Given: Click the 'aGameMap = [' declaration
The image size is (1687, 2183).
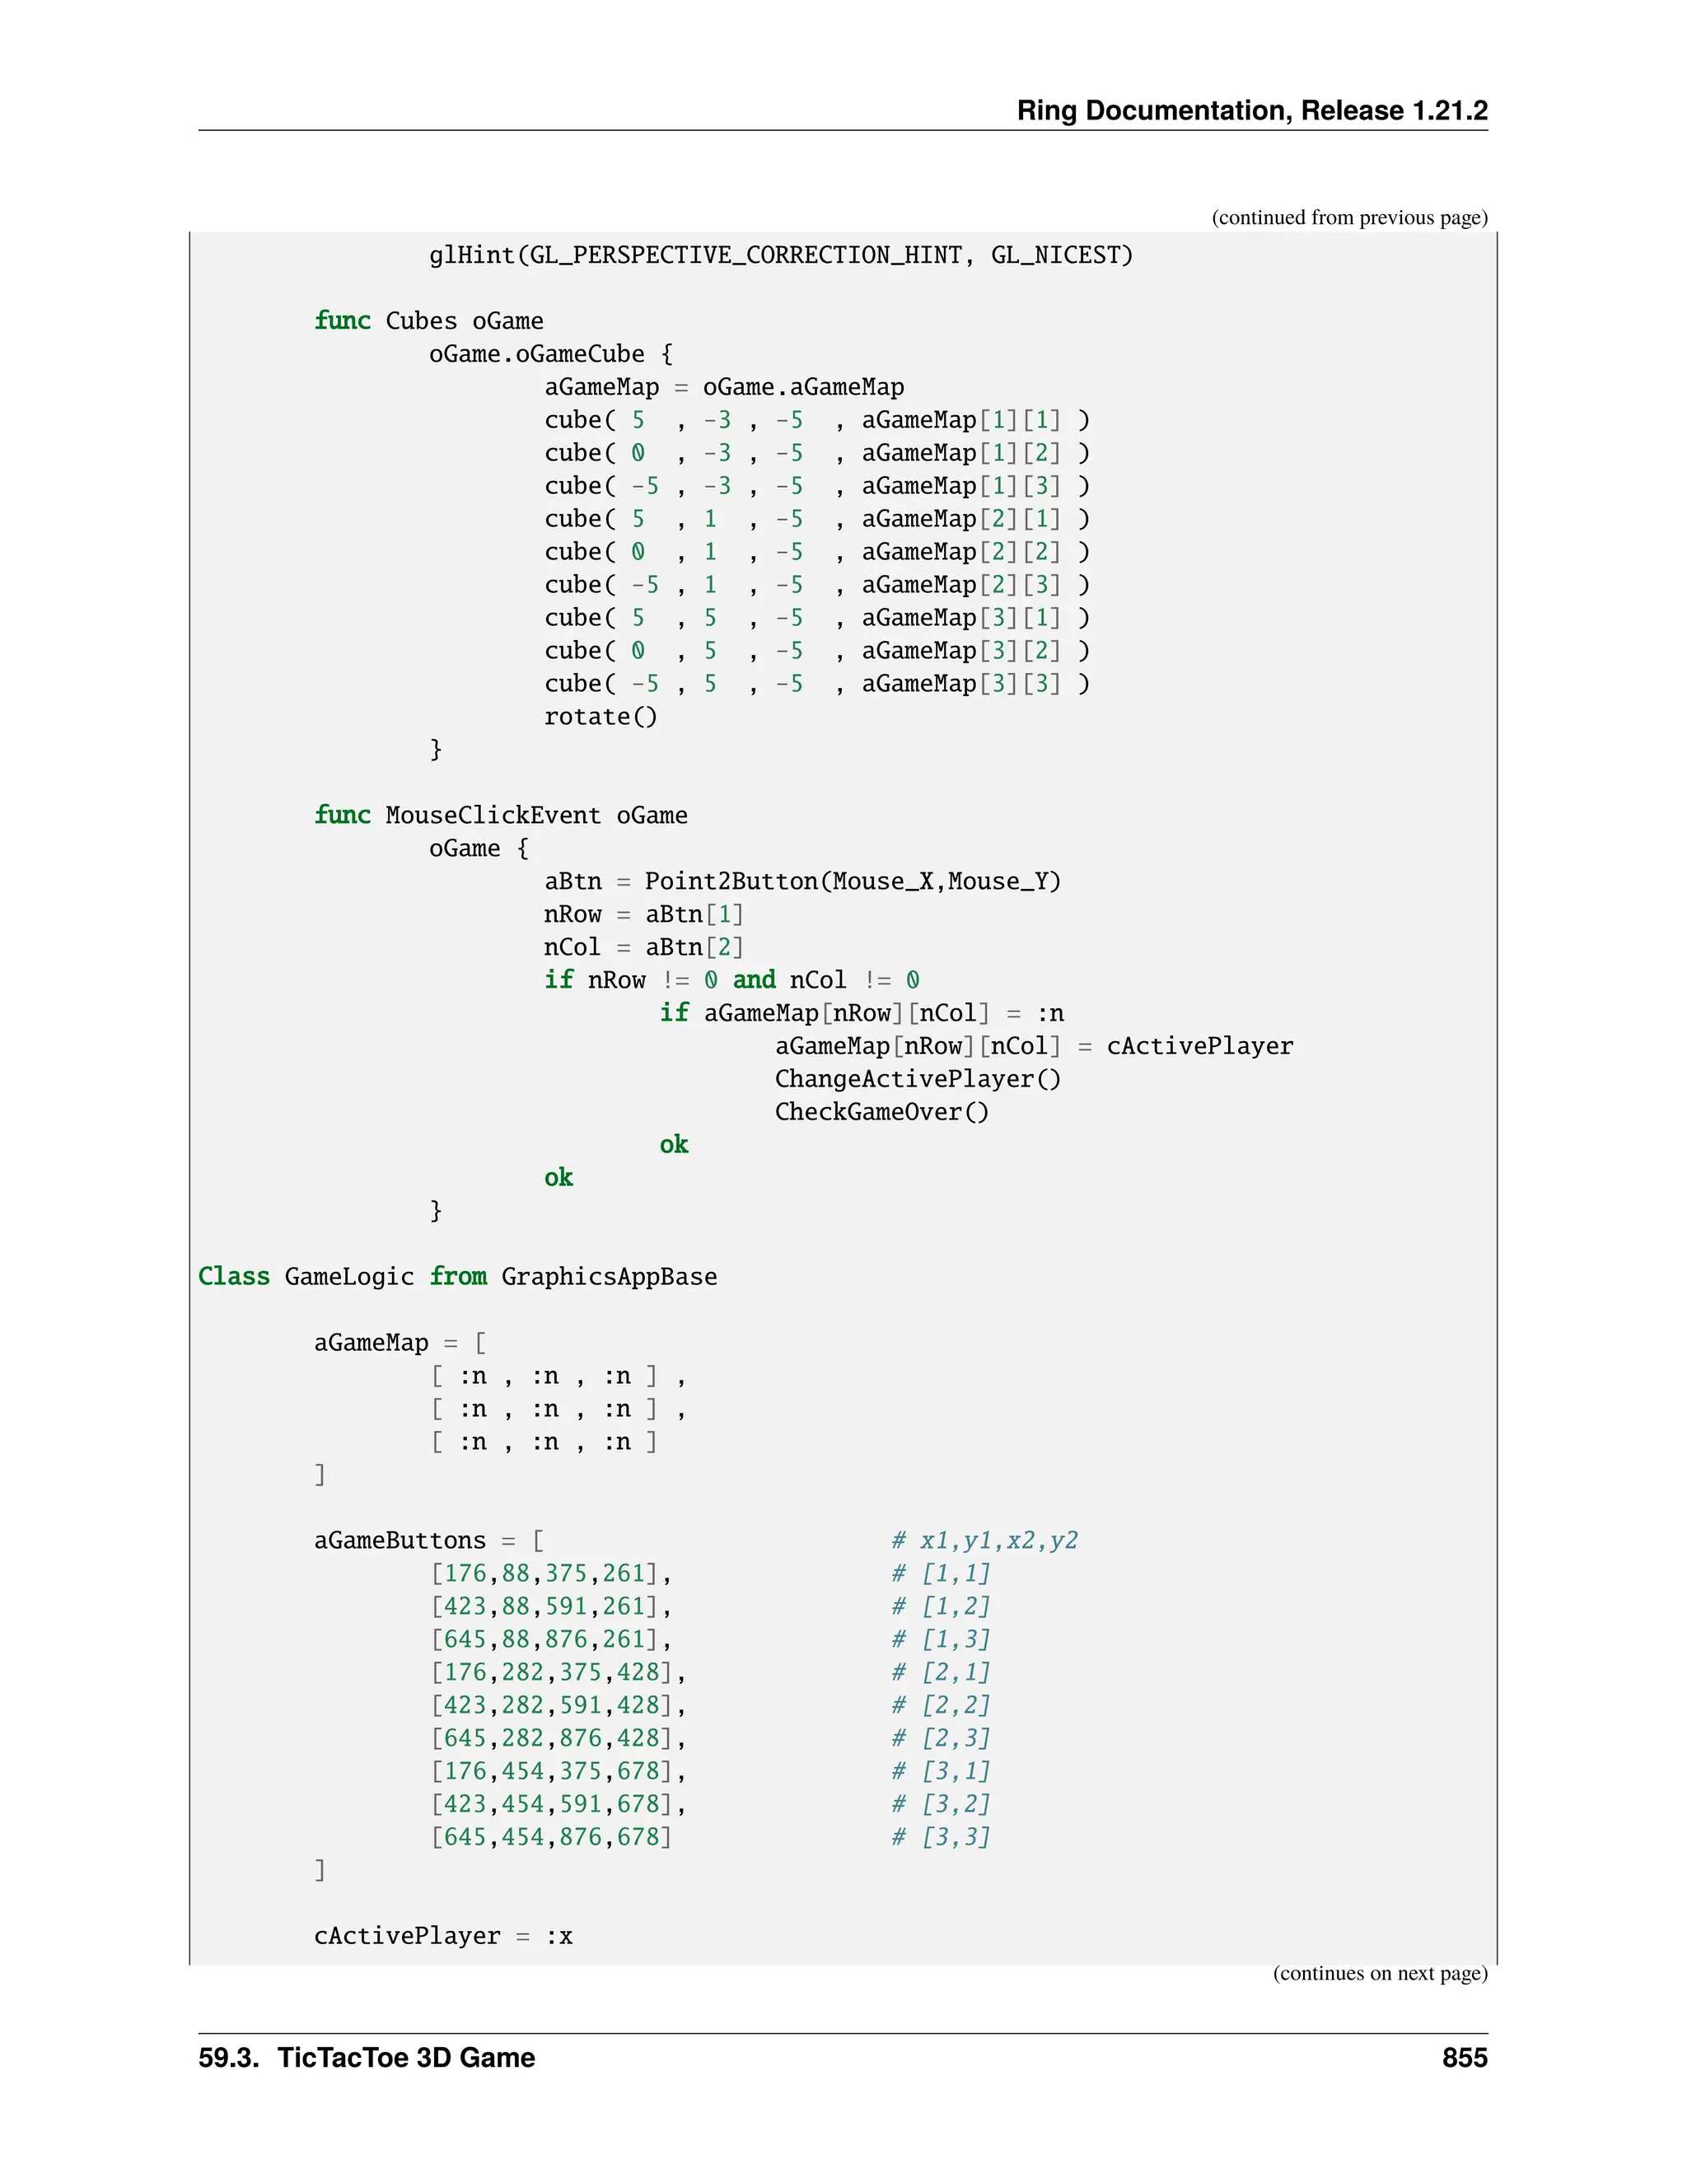Looking at the screenshot, I should pyautogui.click(x=400, y=1344).
